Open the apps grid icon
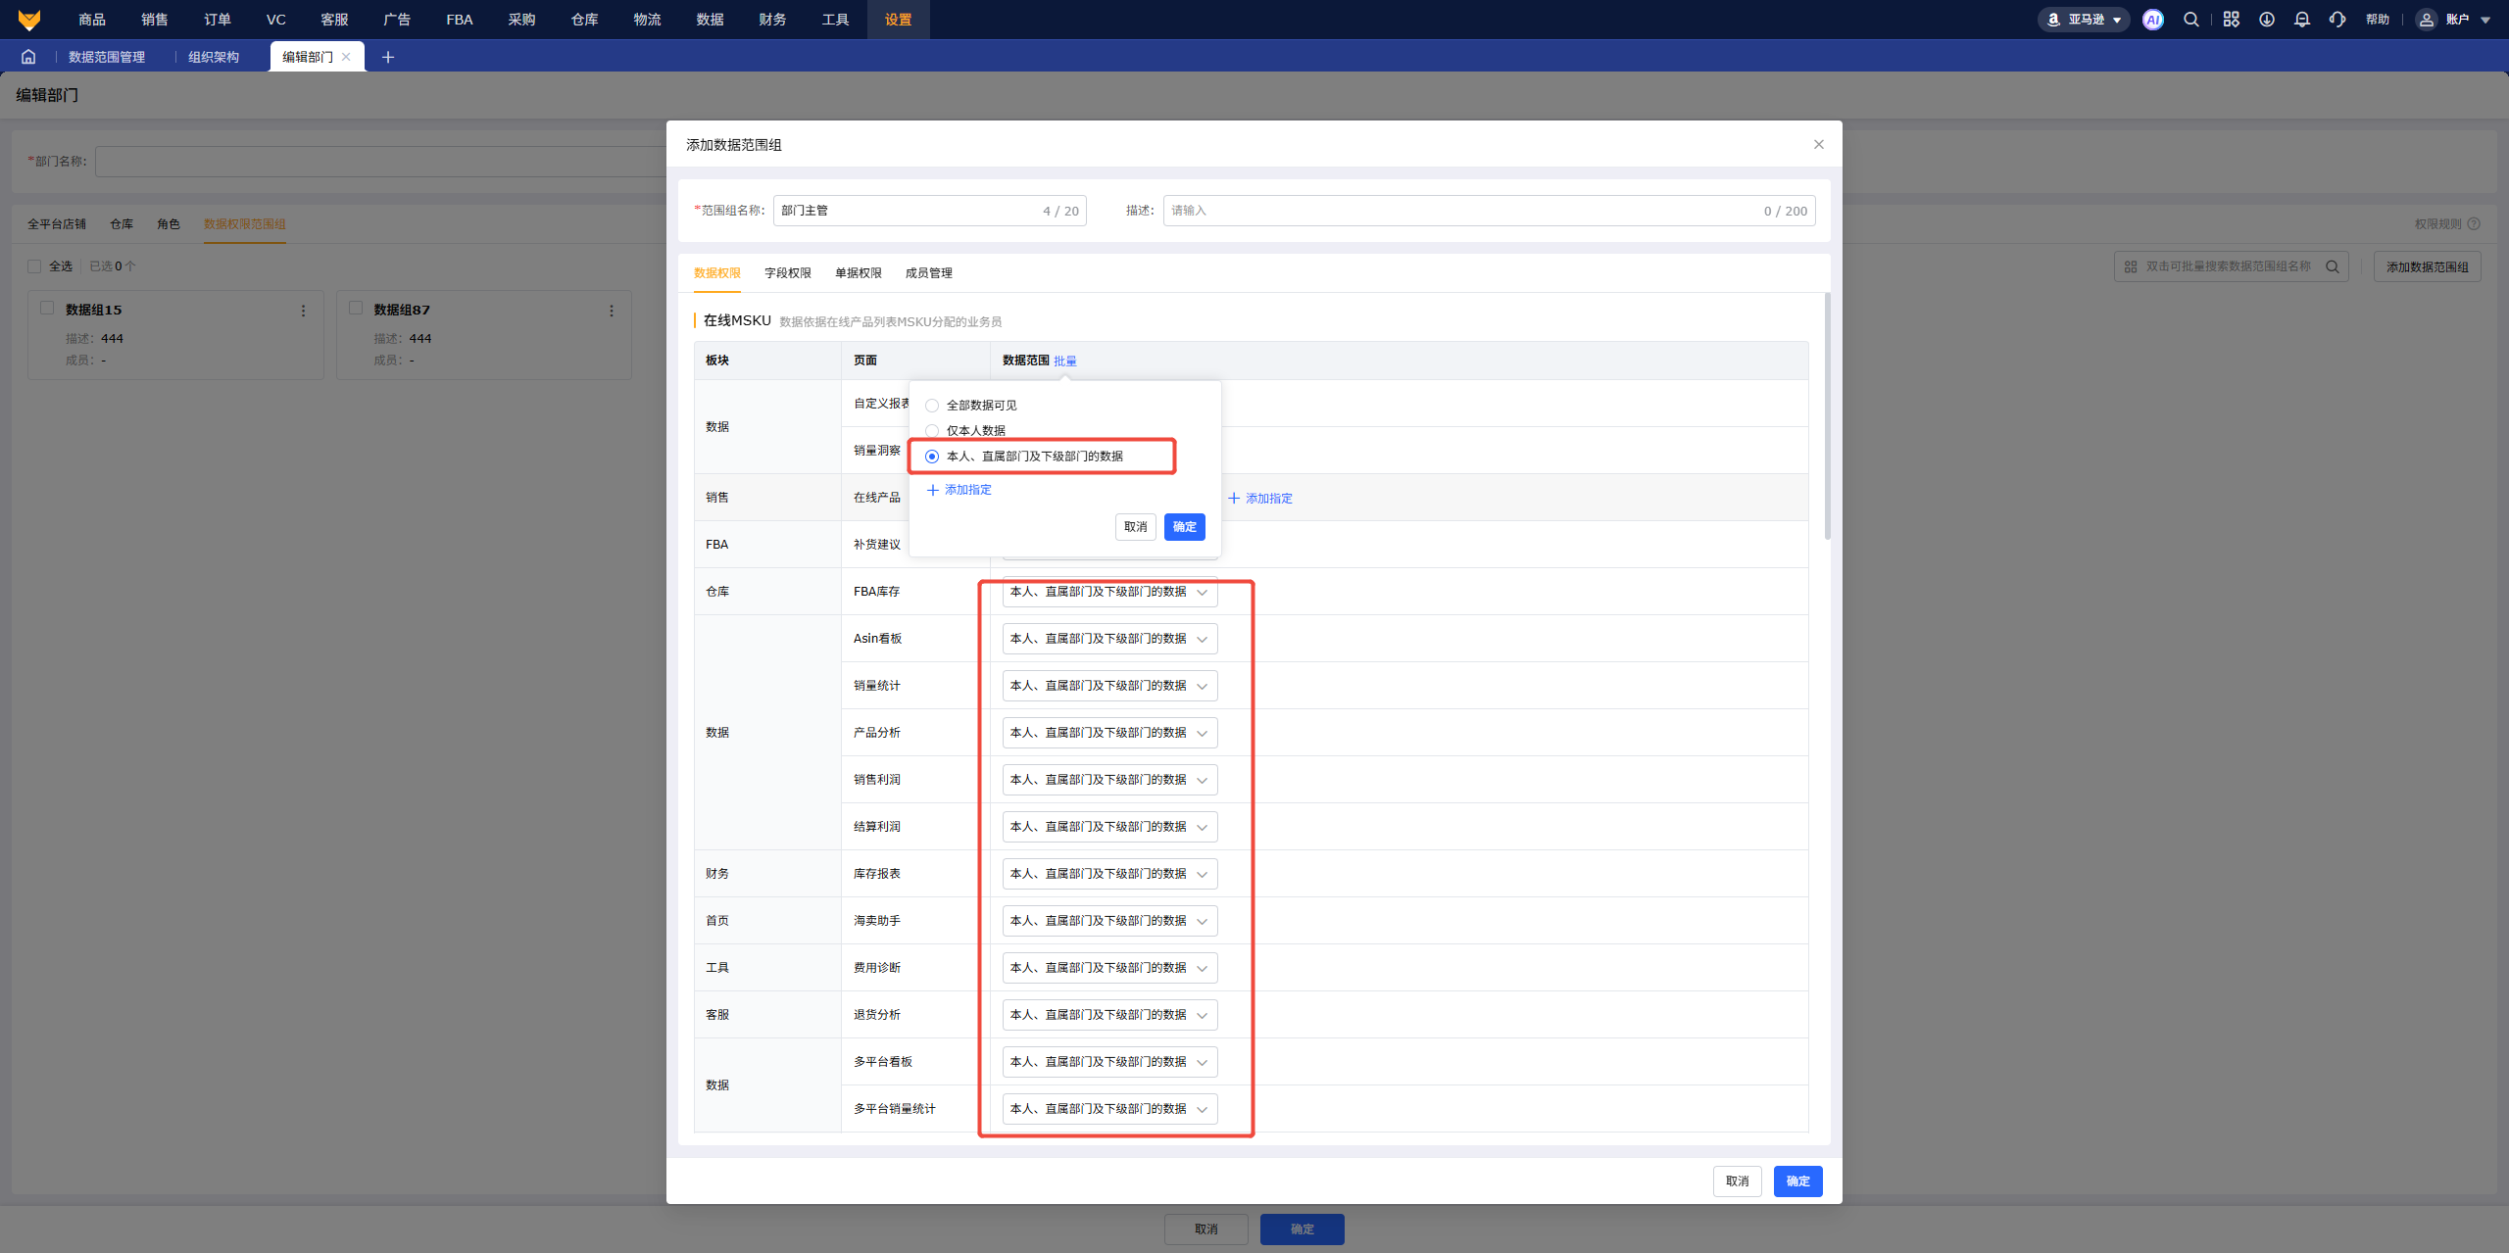 2231,20
